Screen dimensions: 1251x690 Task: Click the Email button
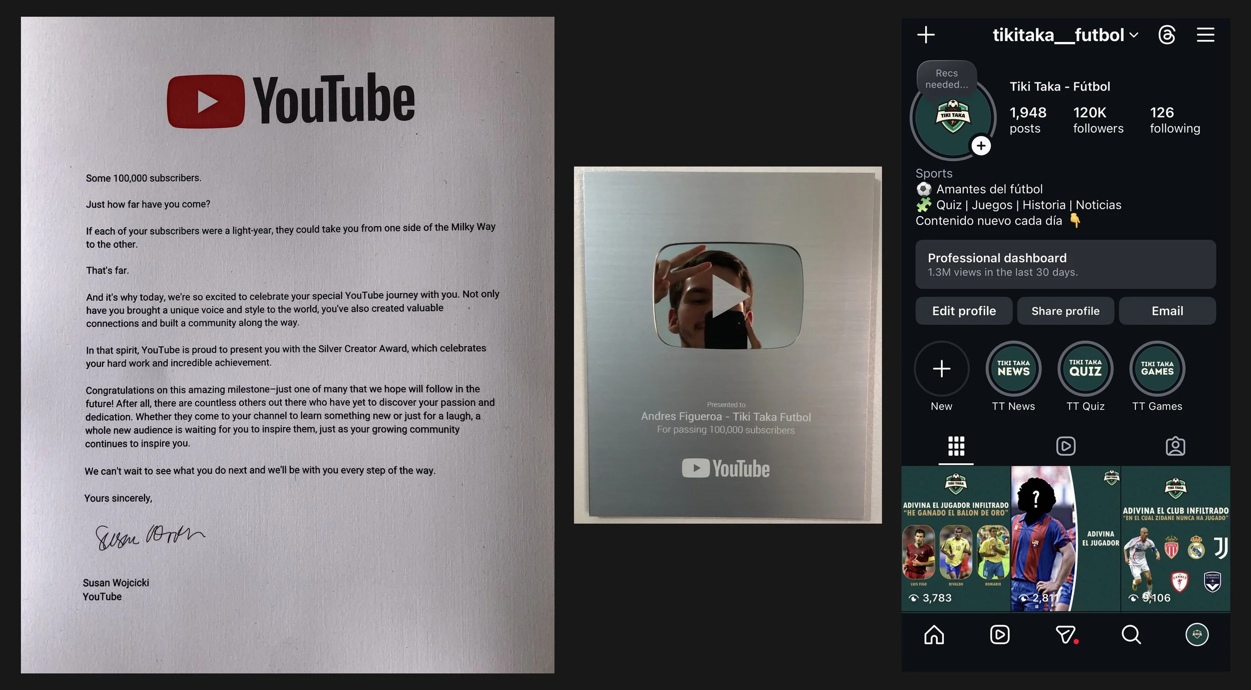point(1167,311)
